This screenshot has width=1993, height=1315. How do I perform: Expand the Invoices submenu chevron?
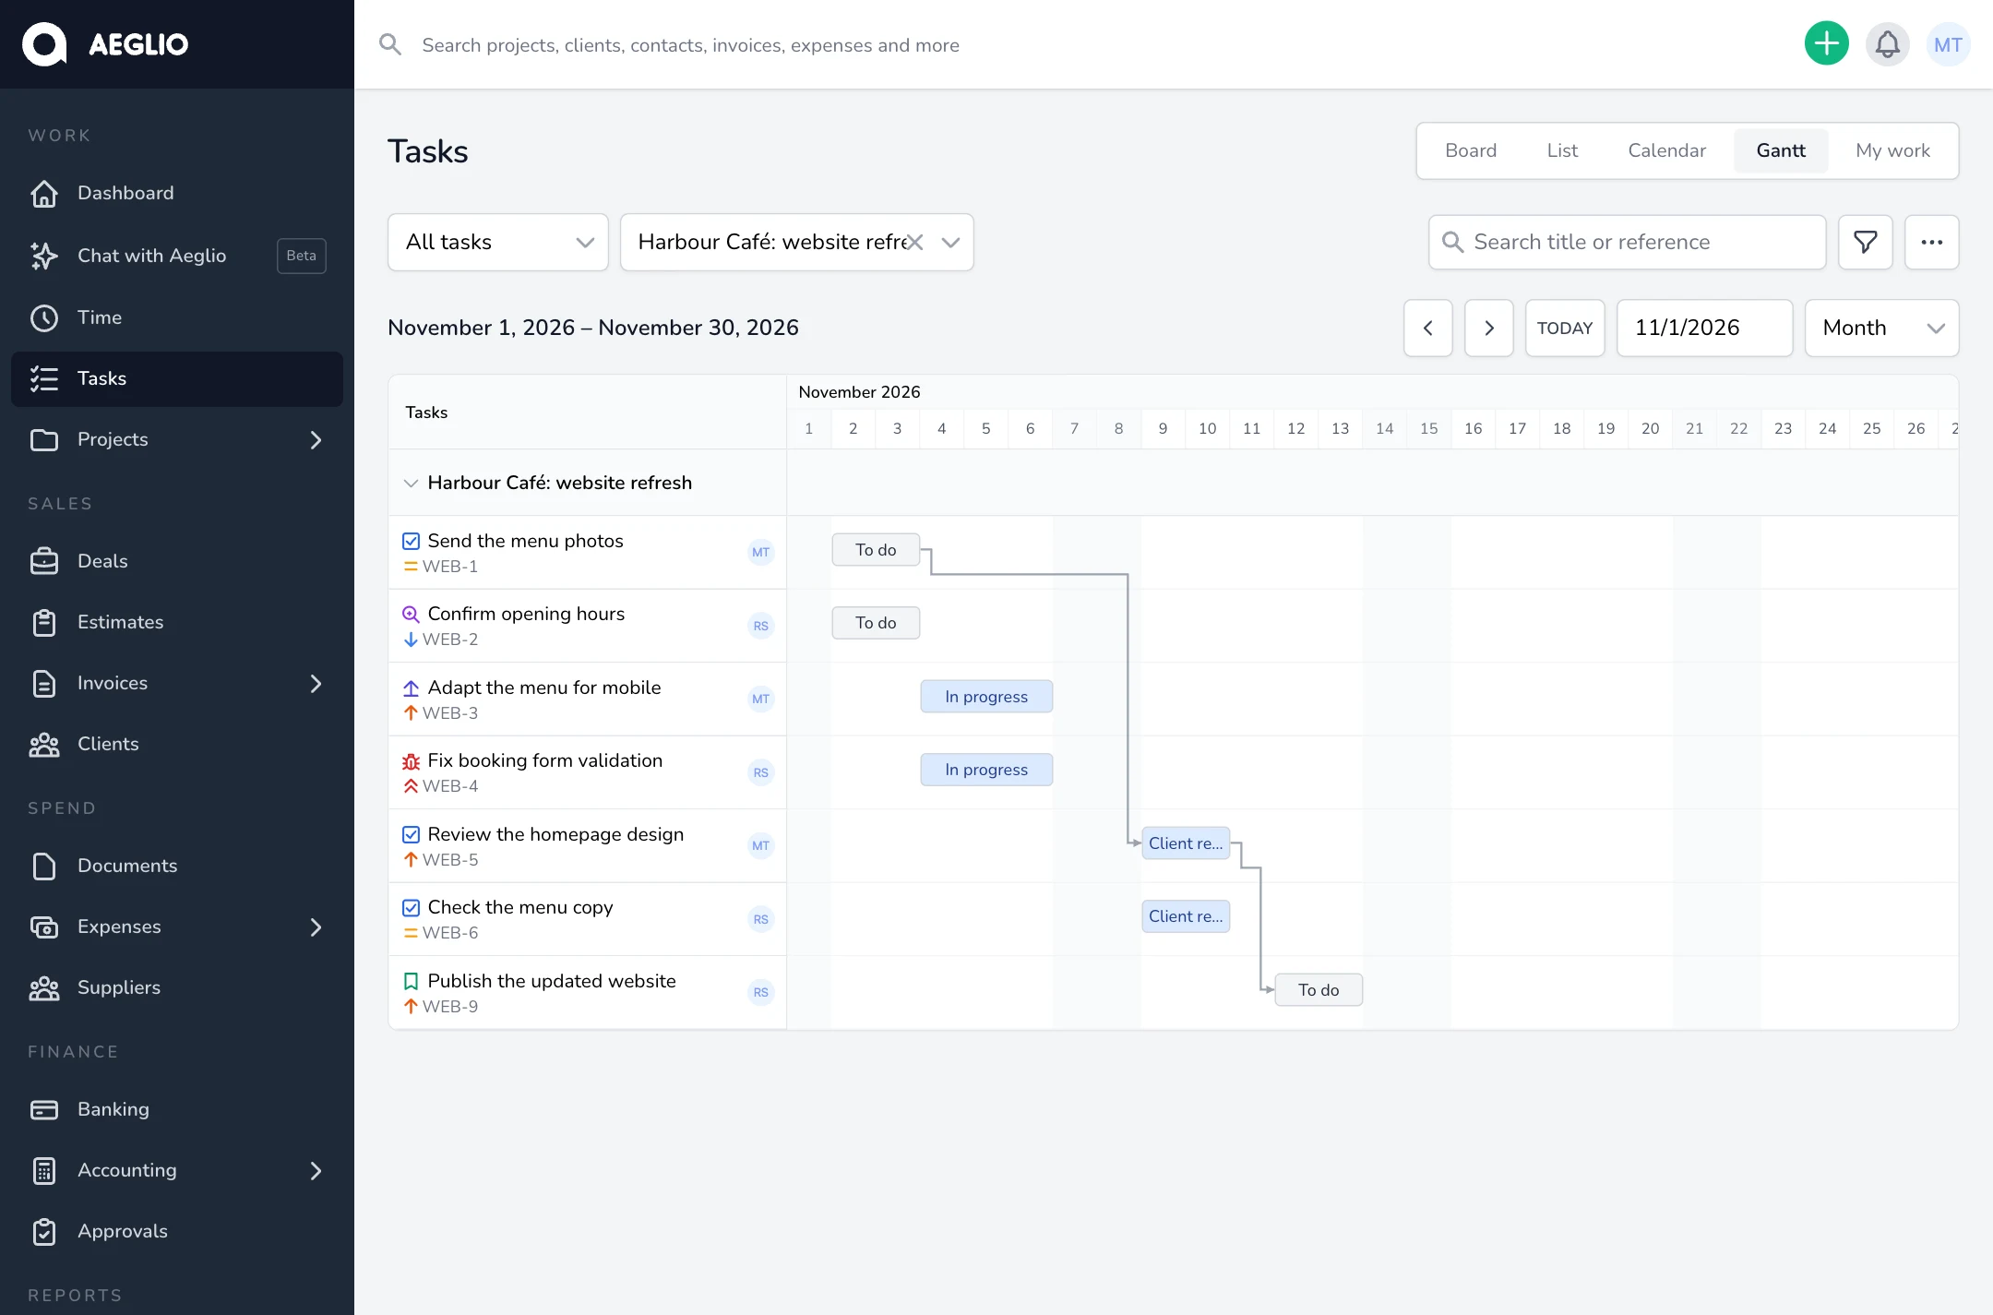316,684
